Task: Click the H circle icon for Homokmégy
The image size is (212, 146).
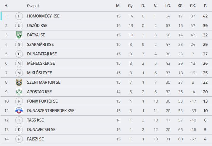Action: tap(19, 16)
